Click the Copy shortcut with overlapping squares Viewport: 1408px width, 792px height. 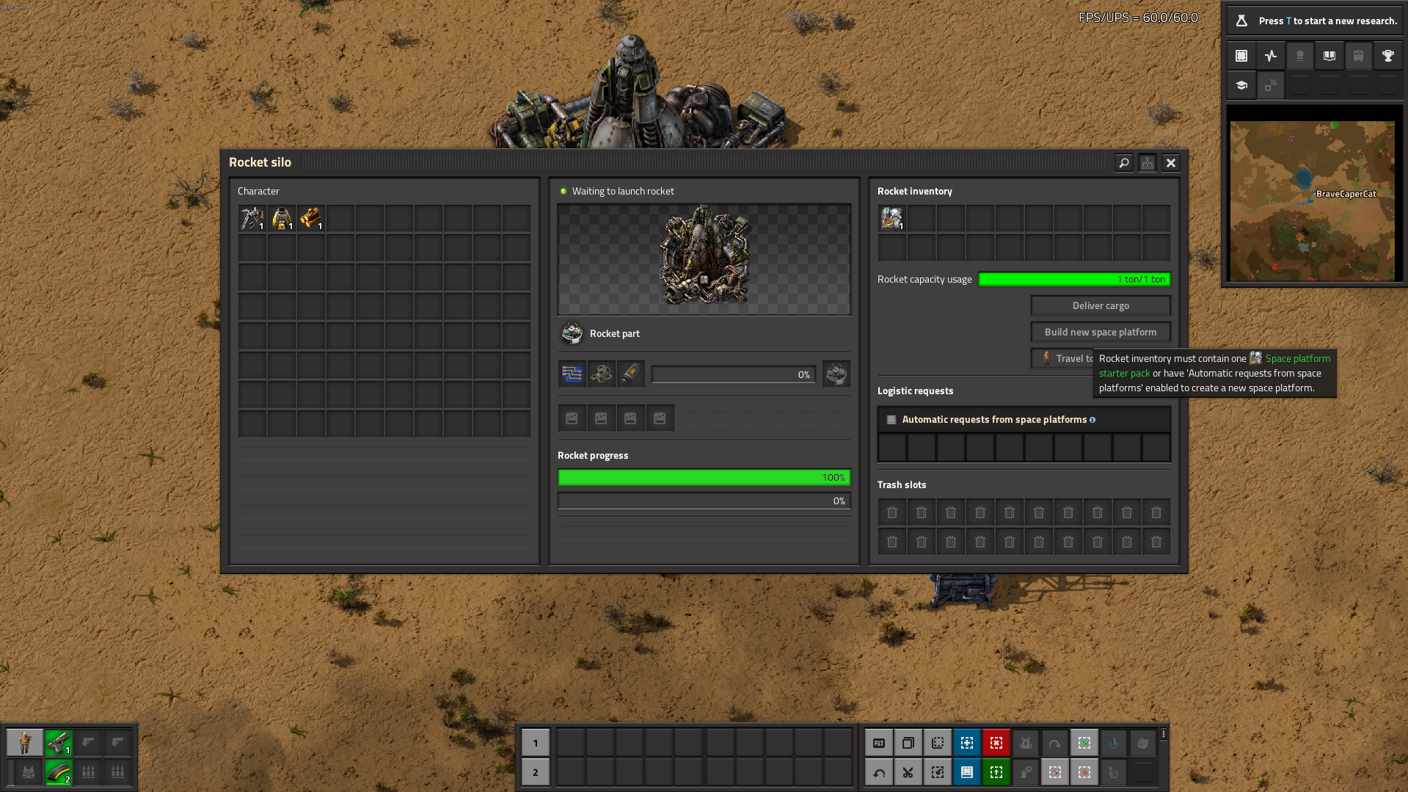908,743
